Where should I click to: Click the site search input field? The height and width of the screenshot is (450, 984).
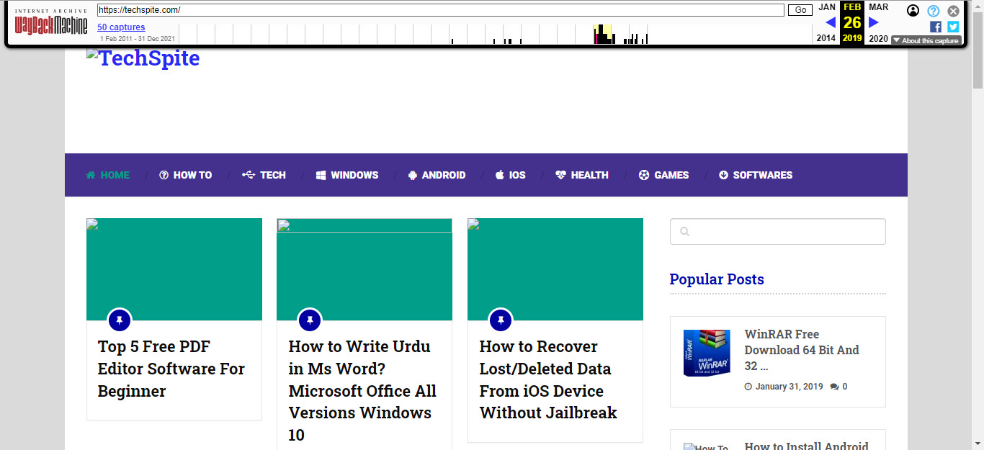(x=778, y=232)
